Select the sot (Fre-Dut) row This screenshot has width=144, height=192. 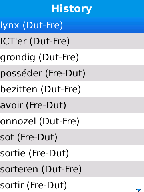(x=72, y=137)
